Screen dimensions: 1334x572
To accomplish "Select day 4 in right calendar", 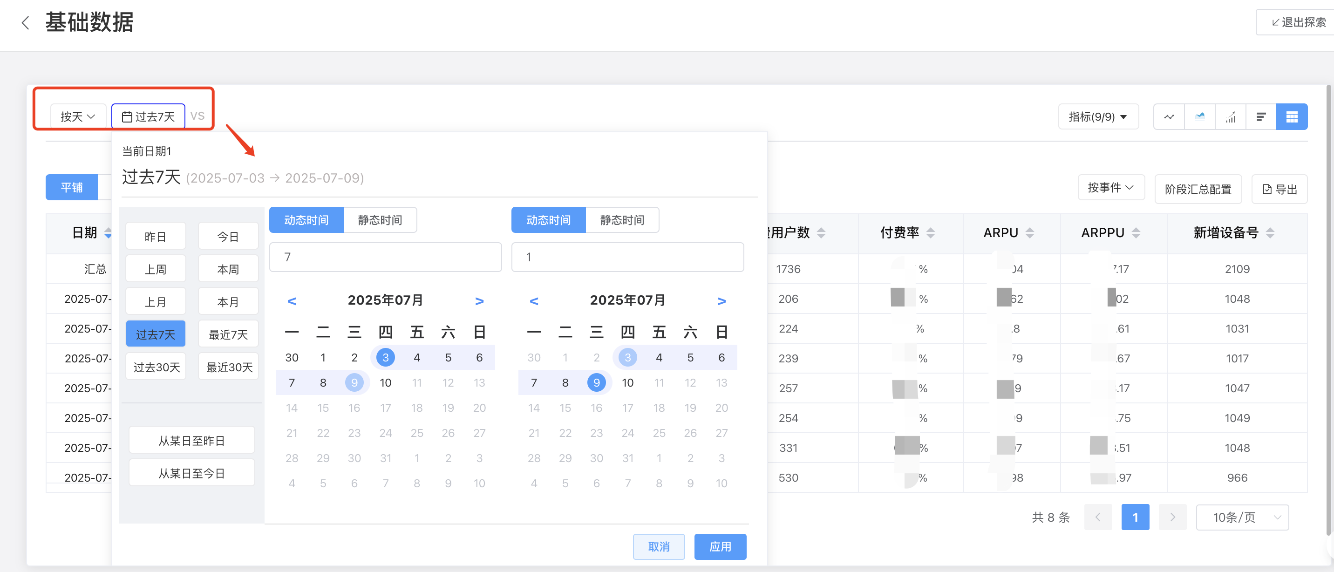I will click(x=659, y=357).
